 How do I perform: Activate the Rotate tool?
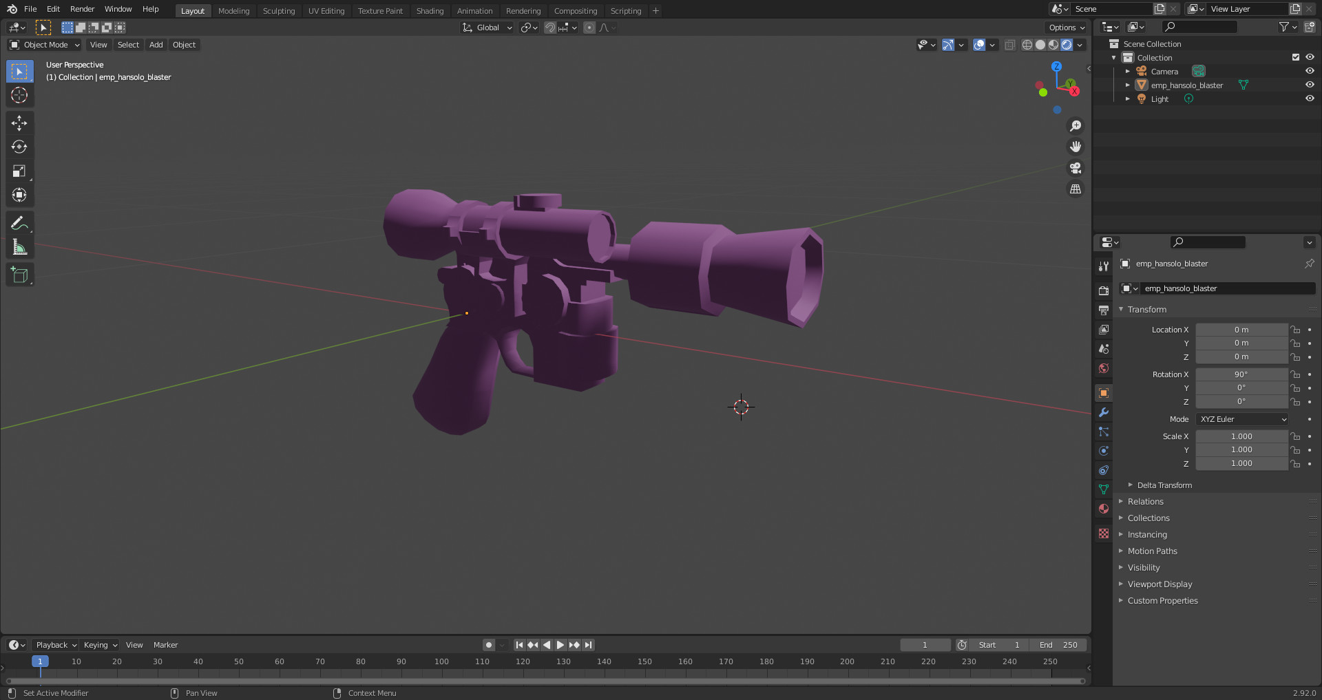click(19, 147)
